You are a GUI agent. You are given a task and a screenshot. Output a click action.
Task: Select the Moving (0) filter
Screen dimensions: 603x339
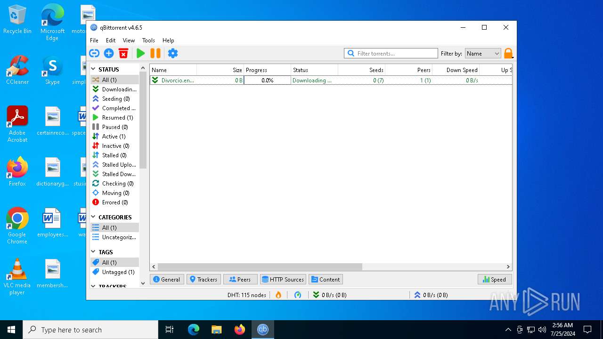(x=114, y=193)
